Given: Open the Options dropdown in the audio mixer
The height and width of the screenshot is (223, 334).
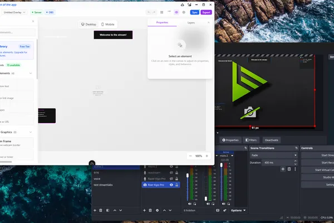Looking at the screenshot, I should (x=238, y=210).
